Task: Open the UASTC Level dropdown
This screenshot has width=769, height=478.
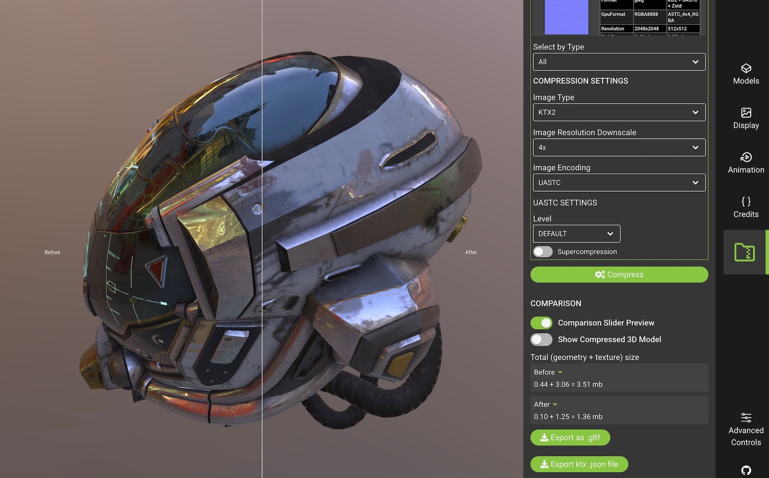Action: click(x=576, y=234)
